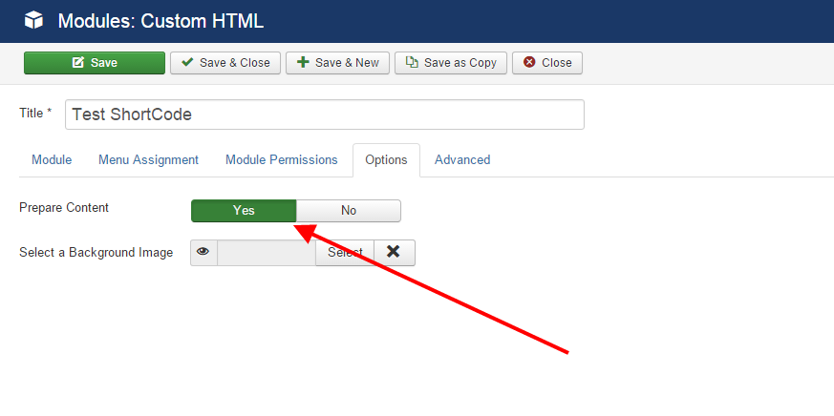
Task: Clear the background image with X button
Action: click(x=395, y=253)
